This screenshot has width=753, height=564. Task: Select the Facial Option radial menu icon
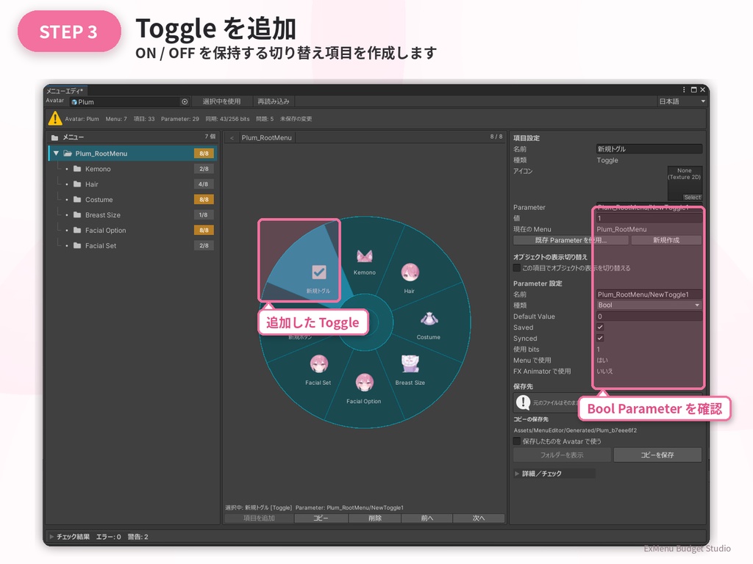tap(365, 383)
